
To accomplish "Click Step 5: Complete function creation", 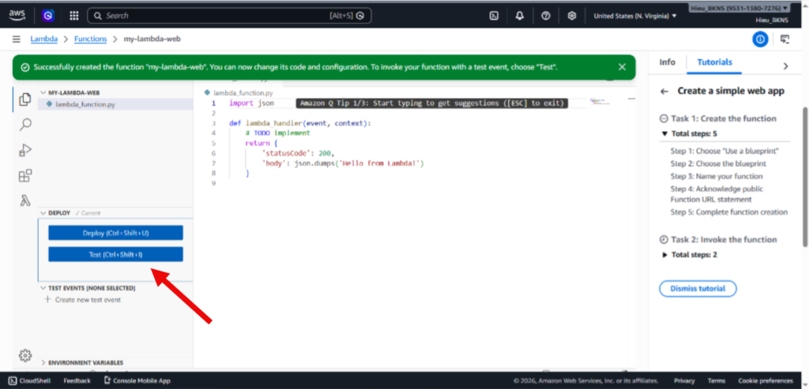I will (x=729, y=212).
